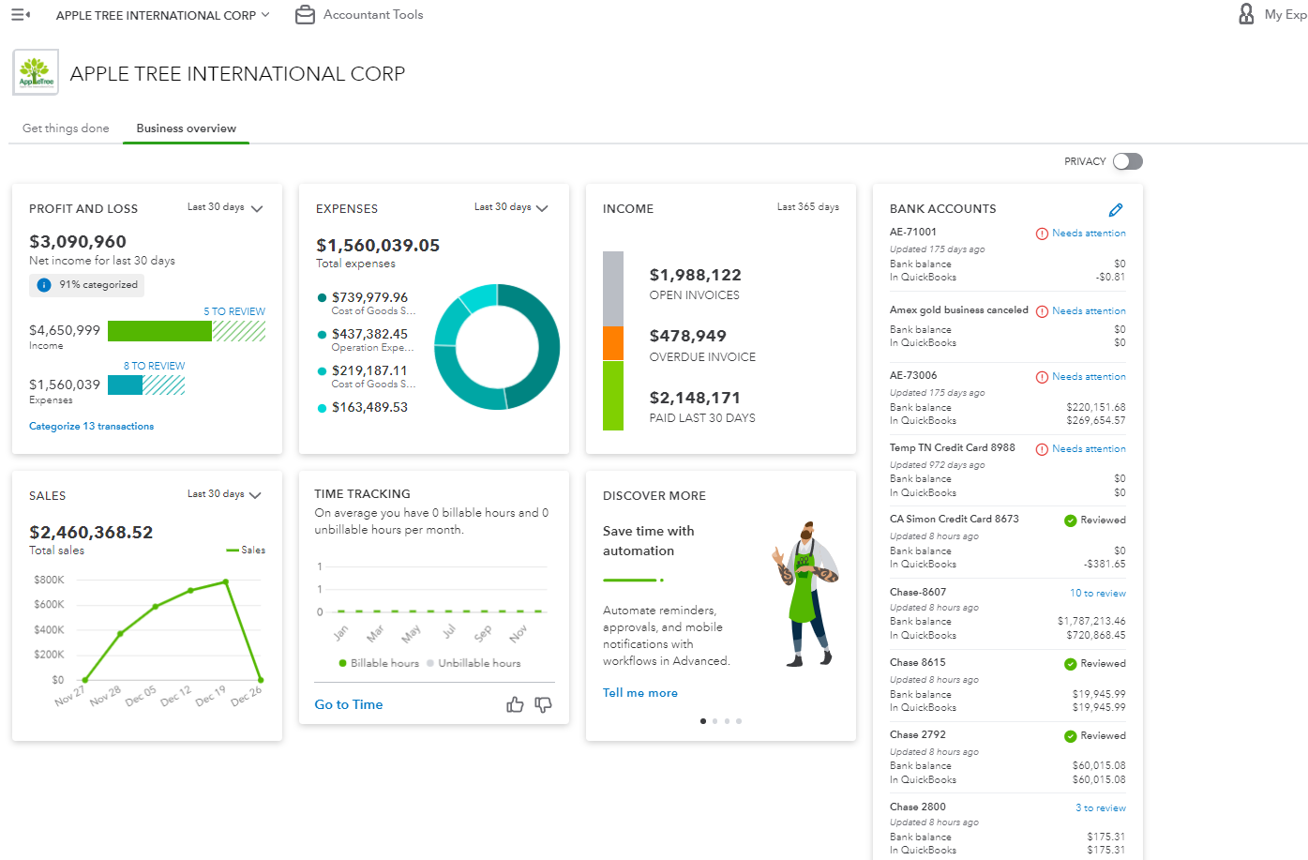Collapse the left navigation menu
The height and width of the screenshot is (860, 1308).
[x=21, y=15]
